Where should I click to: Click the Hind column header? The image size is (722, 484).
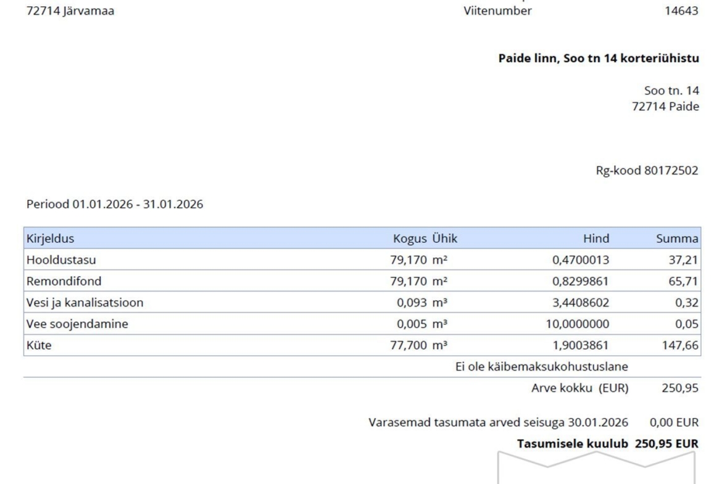[596, 239]
